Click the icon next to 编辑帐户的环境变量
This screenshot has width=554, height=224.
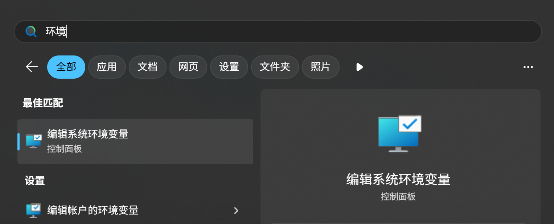click(33, 210)
